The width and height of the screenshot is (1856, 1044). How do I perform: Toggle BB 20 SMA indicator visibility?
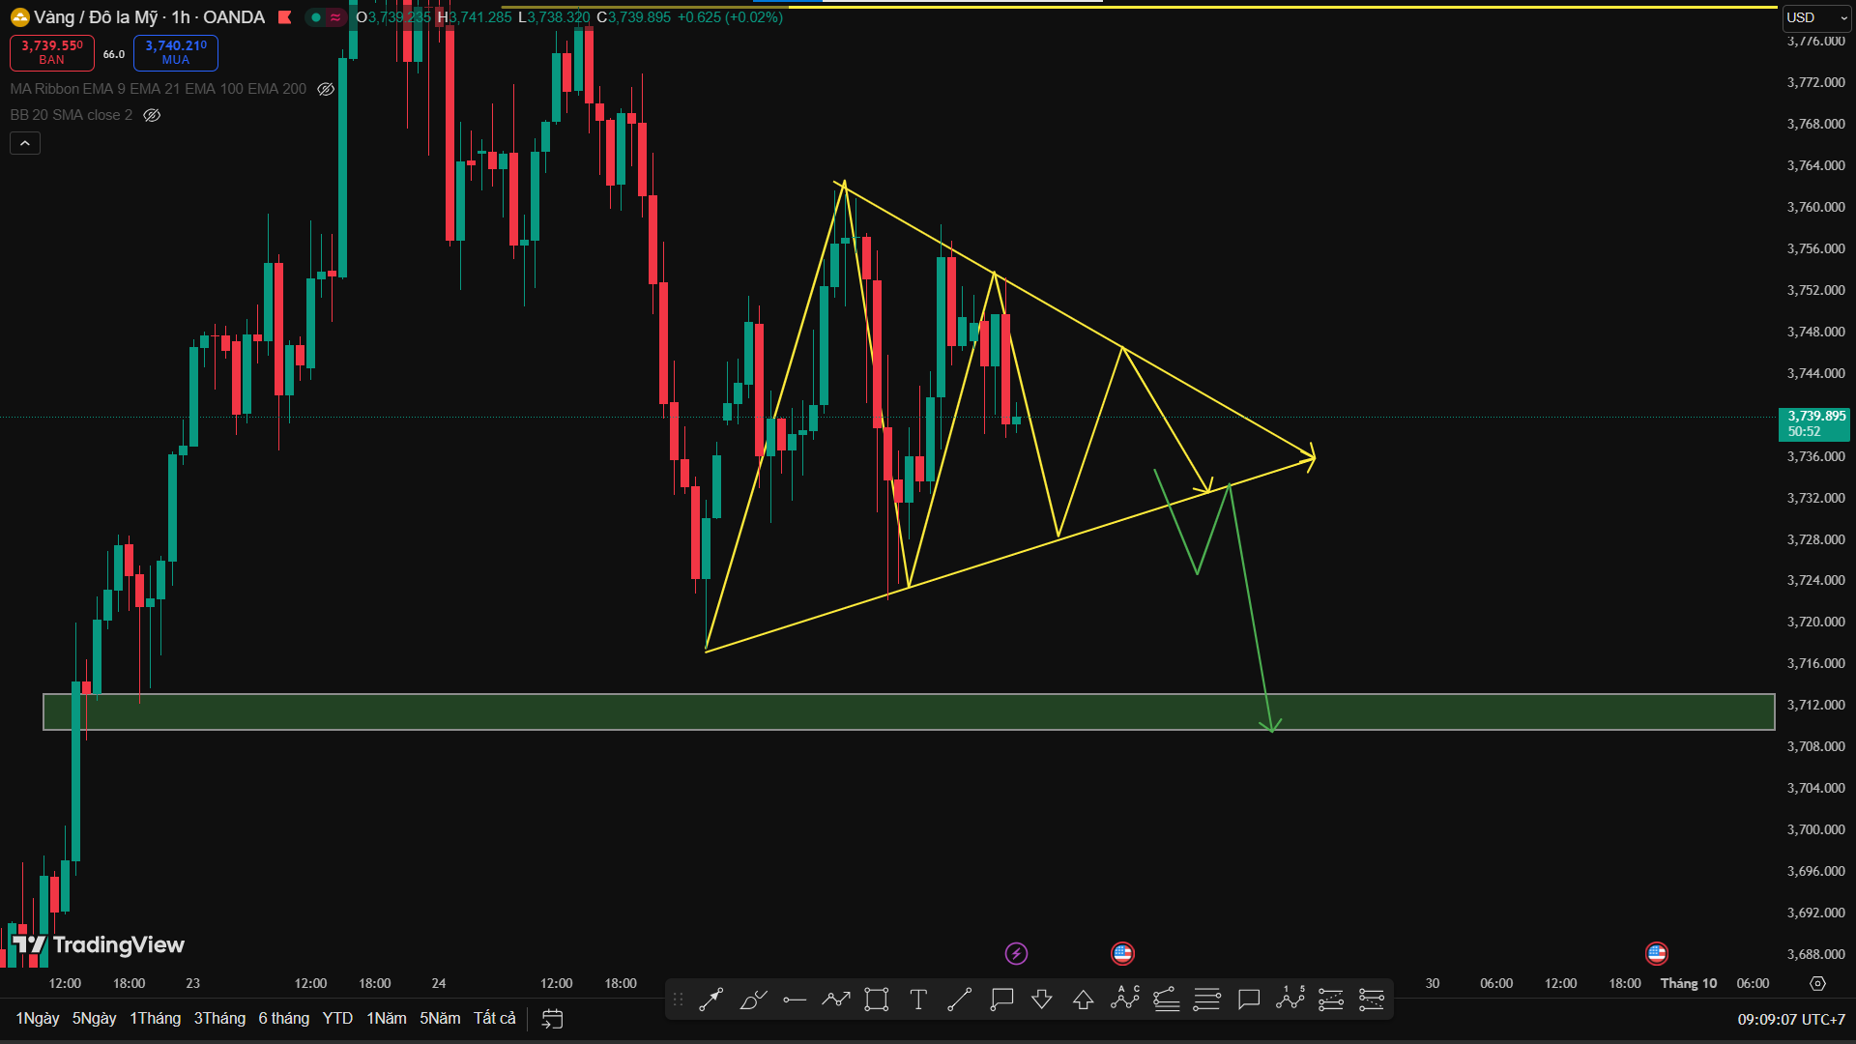[x=152, y=115]
